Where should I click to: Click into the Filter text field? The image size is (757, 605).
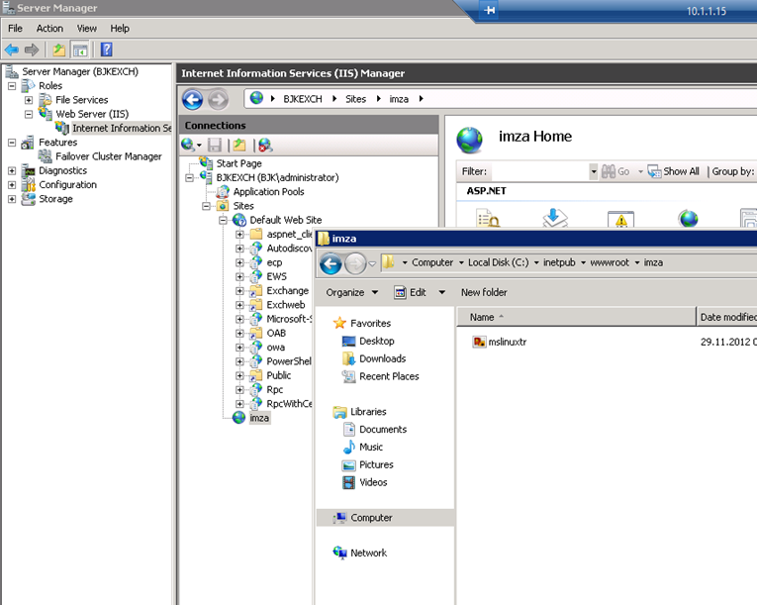pyautogui.click(x=538, y=171)
